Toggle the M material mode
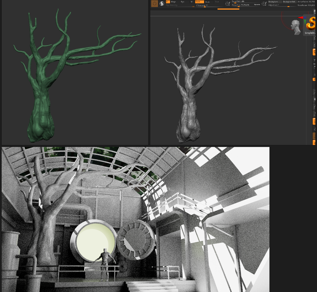The width and height of the screenshot is (317, 292). (192, 2)
